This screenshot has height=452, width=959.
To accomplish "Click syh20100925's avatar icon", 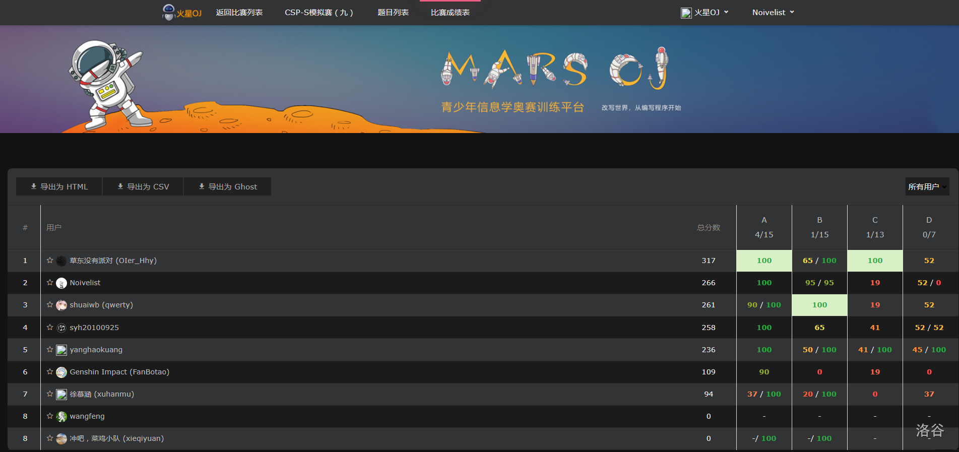I will tap(61, 328).
